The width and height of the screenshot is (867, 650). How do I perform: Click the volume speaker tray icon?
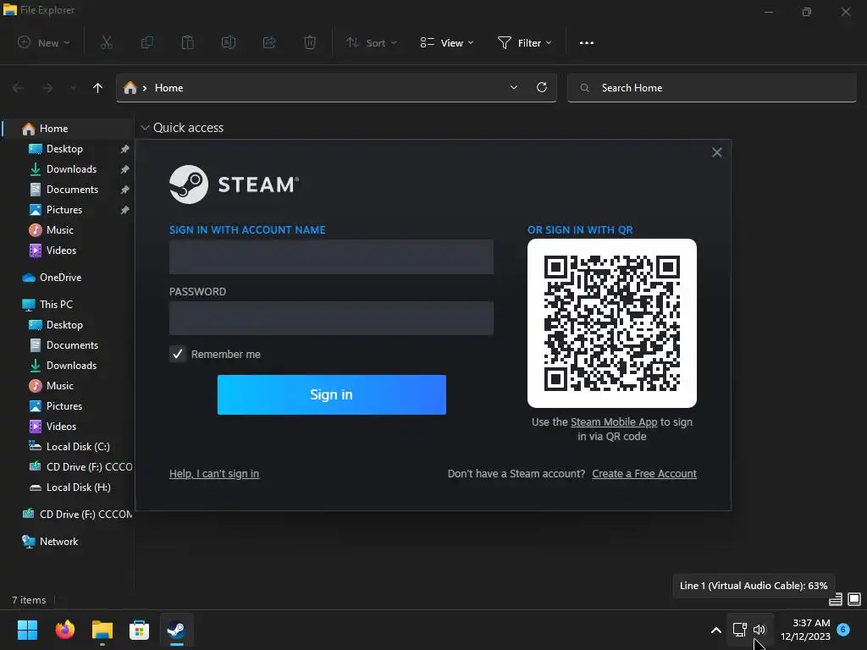759,630
